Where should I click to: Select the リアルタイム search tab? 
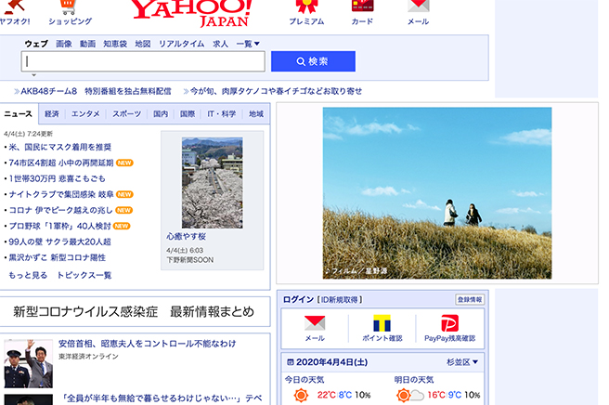(x=181, y=44)
